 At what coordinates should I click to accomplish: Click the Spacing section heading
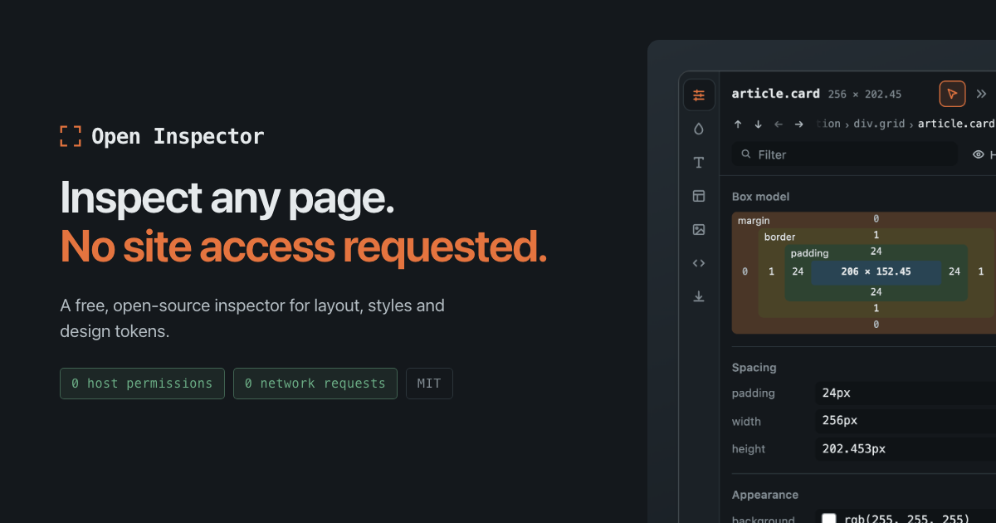point(754,368)
